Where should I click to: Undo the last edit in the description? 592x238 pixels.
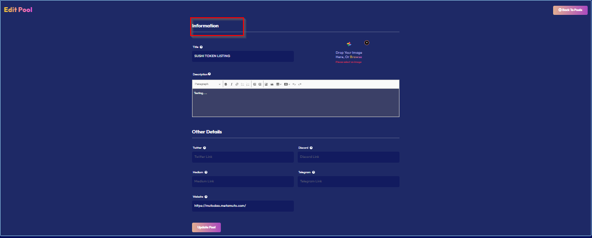pos(294,84)
